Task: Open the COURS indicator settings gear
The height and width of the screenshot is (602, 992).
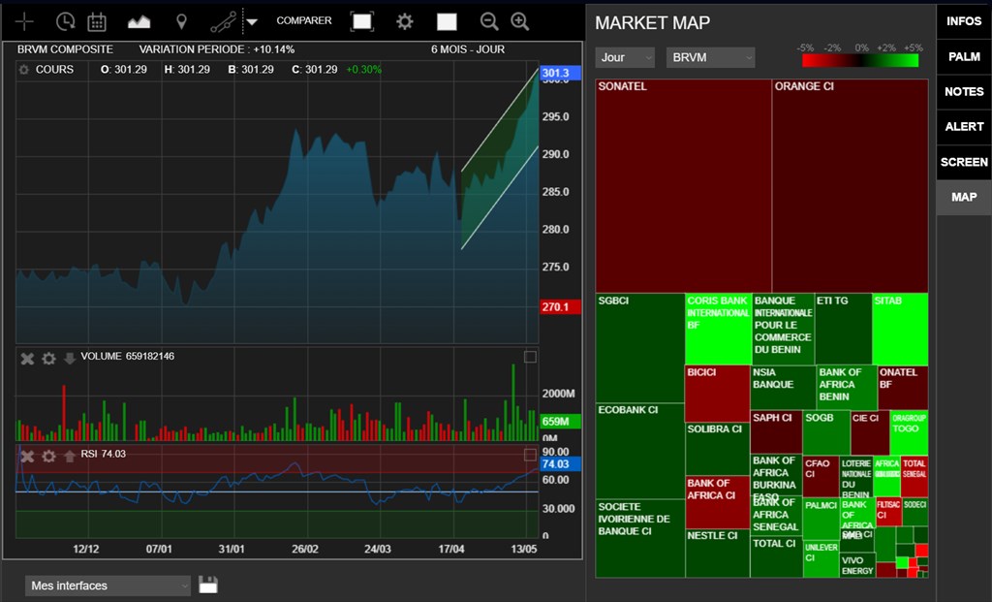Action: pos(24,70)
